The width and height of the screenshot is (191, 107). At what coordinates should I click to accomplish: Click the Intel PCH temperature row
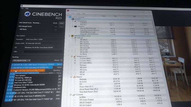(x=114, y=25)
